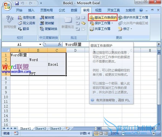Image resolution: width=162 pixels, height=137 pixels.
Task: Select column B header
Action: 38,50
